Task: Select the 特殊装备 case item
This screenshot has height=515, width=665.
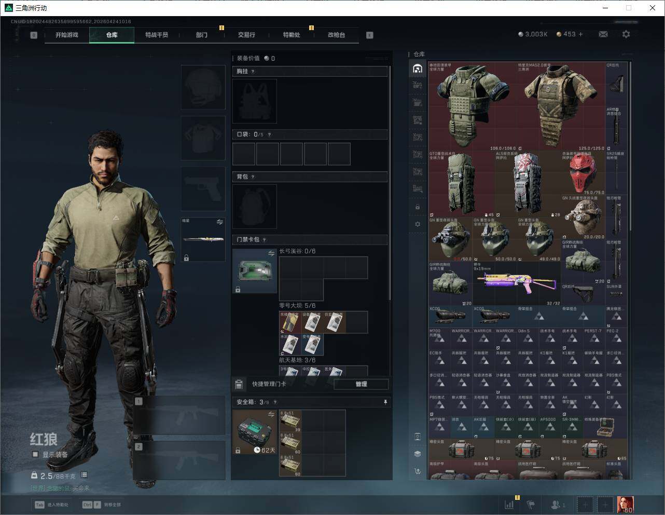Action: coord(605,427)
